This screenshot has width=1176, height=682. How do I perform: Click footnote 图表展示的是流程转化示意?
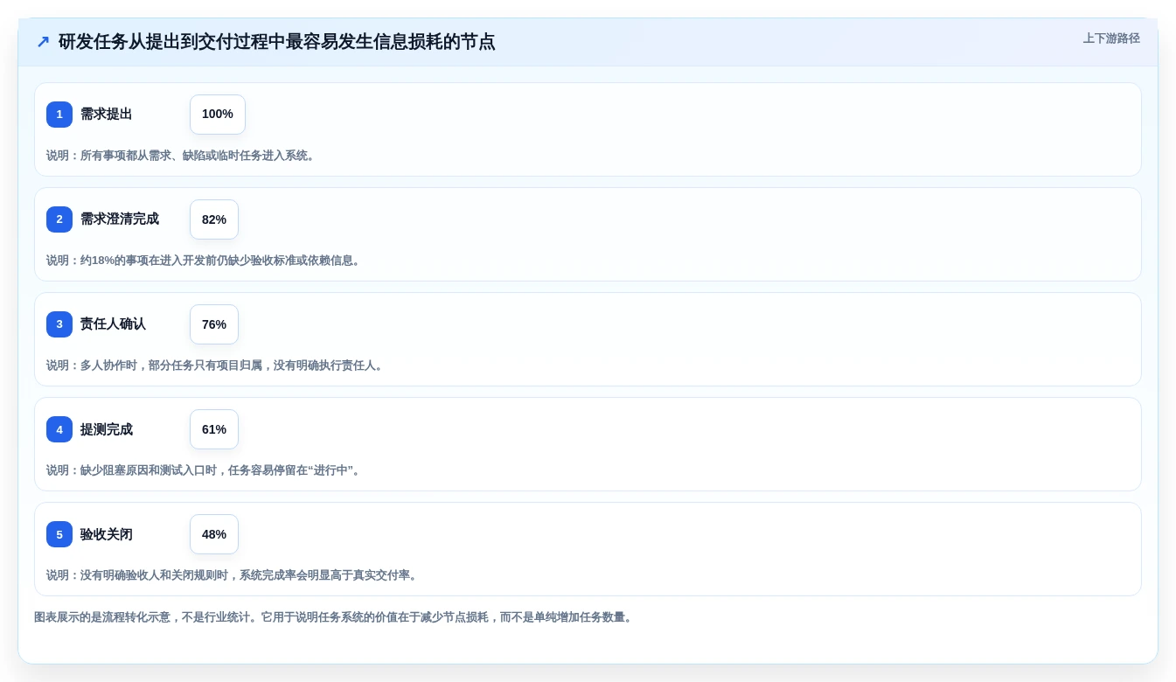point(335,617)
